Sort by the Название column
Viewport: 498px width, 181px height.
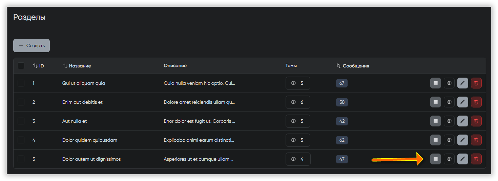tap(77, 66)
